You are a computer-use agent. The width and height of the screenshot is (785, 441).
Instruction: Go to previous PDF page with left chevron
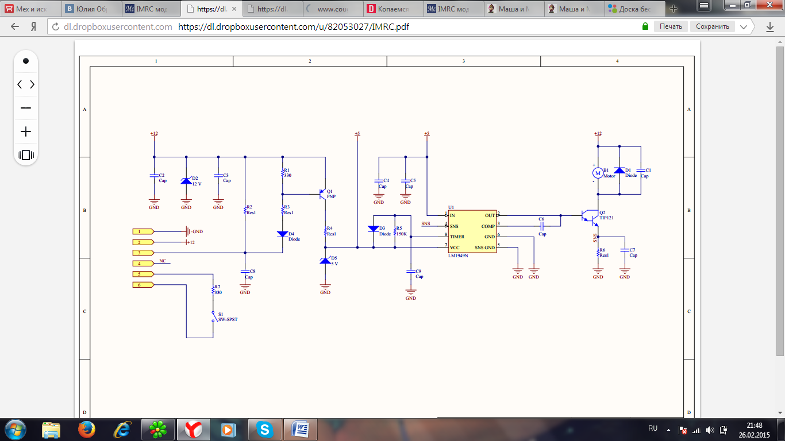(x=20, y=84)
